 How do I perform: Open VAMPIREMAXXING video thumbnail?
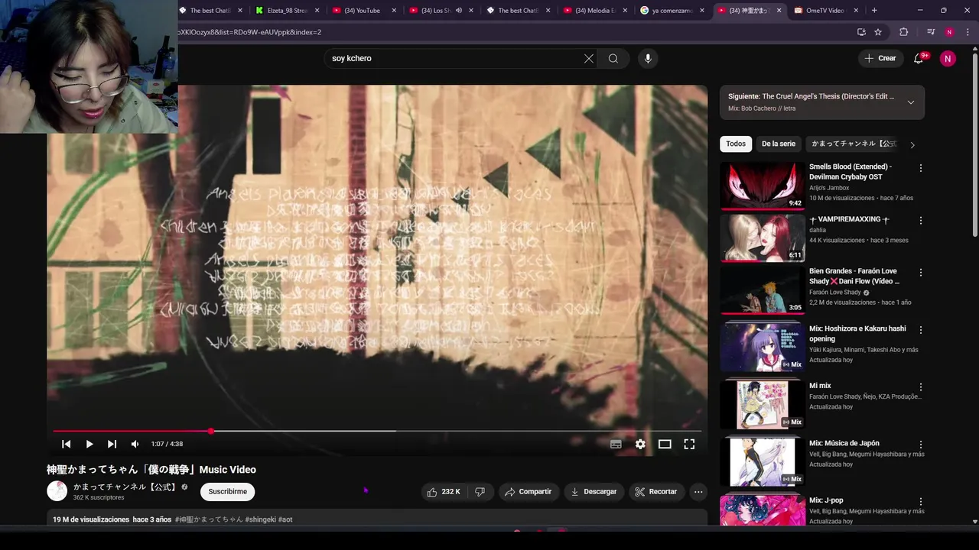coord(763,238)
